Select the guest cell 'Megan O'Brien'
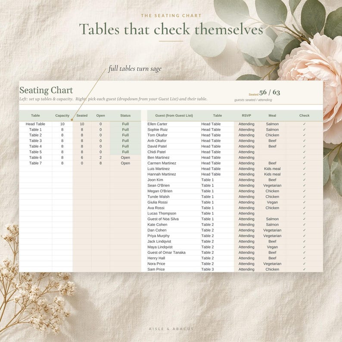 pos(174,191)
